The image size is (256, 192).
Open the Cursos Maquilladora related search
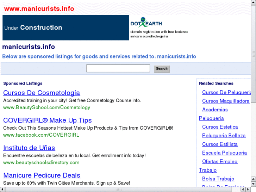(226, 101)
